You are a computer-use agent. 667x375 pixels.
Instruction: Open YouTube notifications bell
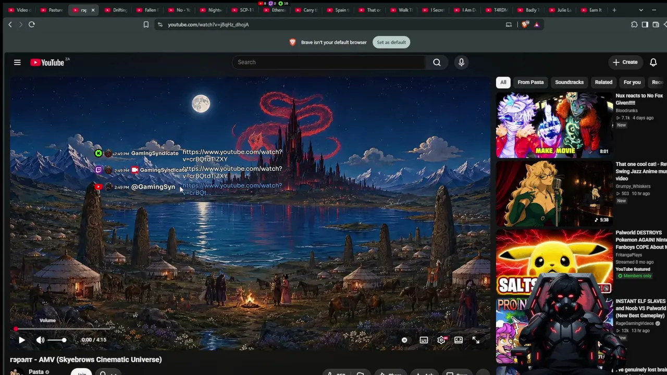tap(653, 63)
